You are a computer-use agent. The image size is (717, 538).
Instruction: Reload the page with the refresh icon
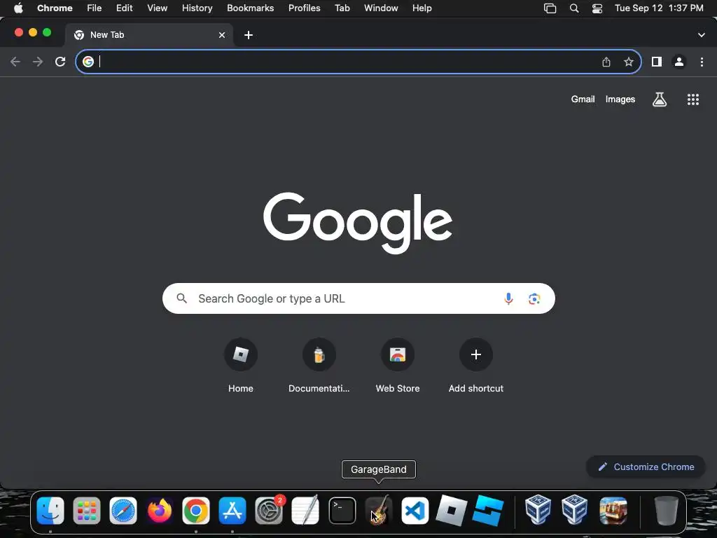click(60, 62)
